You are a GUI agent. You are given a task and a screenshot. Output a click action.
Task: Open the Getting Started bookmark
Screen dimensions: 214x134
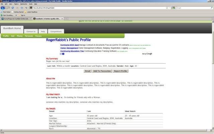pos(18,12)
